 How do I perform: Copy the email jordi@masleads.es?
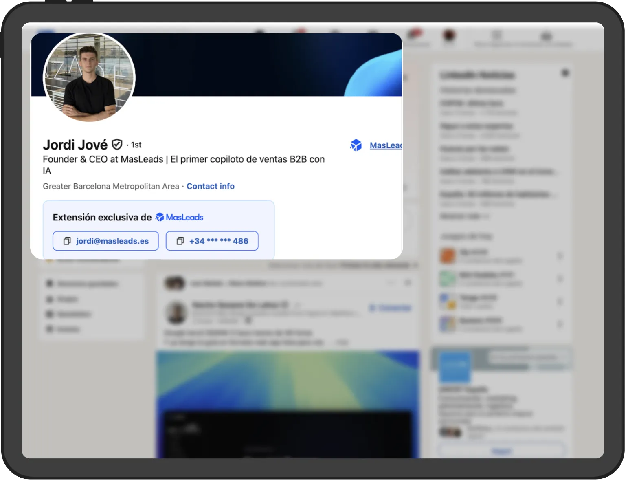[x=105, y=241]
